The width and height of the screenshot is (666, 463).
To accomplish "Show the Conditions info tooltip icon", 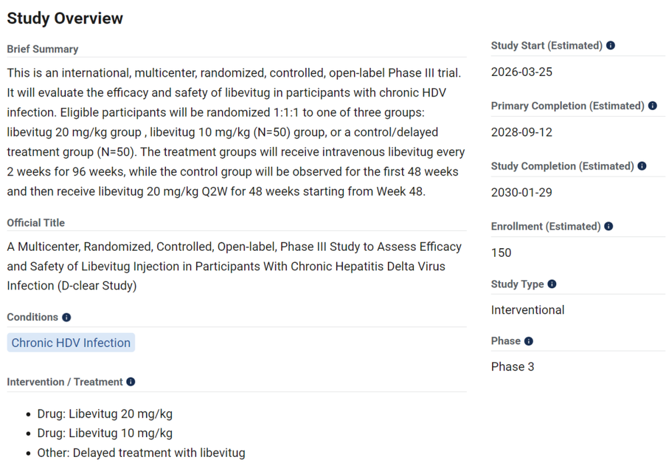I will pos(67,318).
